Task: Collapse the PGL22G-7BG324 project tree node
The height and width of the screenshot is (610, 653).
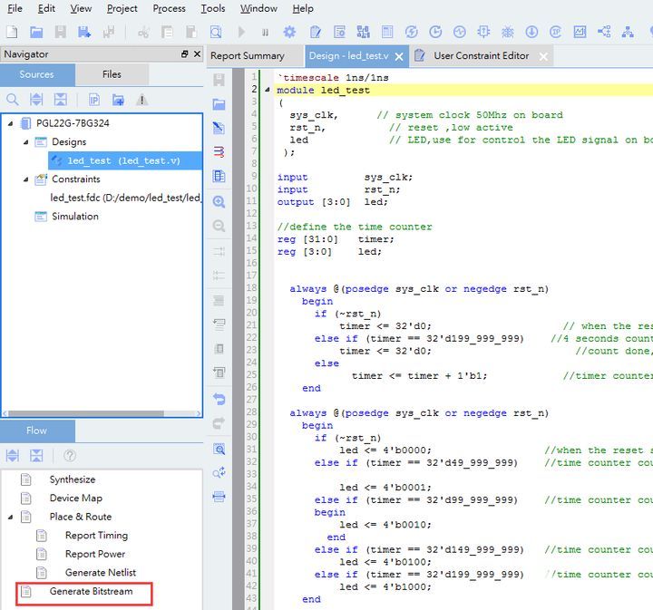Action: click(x=10, y=123)
